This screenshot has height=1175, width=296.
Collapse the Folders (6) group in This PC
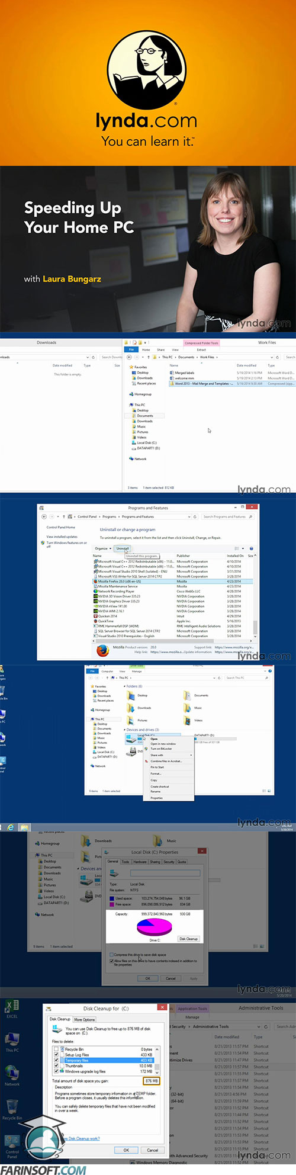(x=125, y=686)
